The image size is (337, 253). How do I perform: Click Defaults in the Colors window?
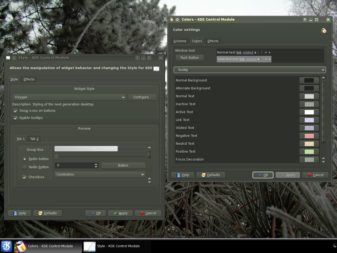click(211, 175)
